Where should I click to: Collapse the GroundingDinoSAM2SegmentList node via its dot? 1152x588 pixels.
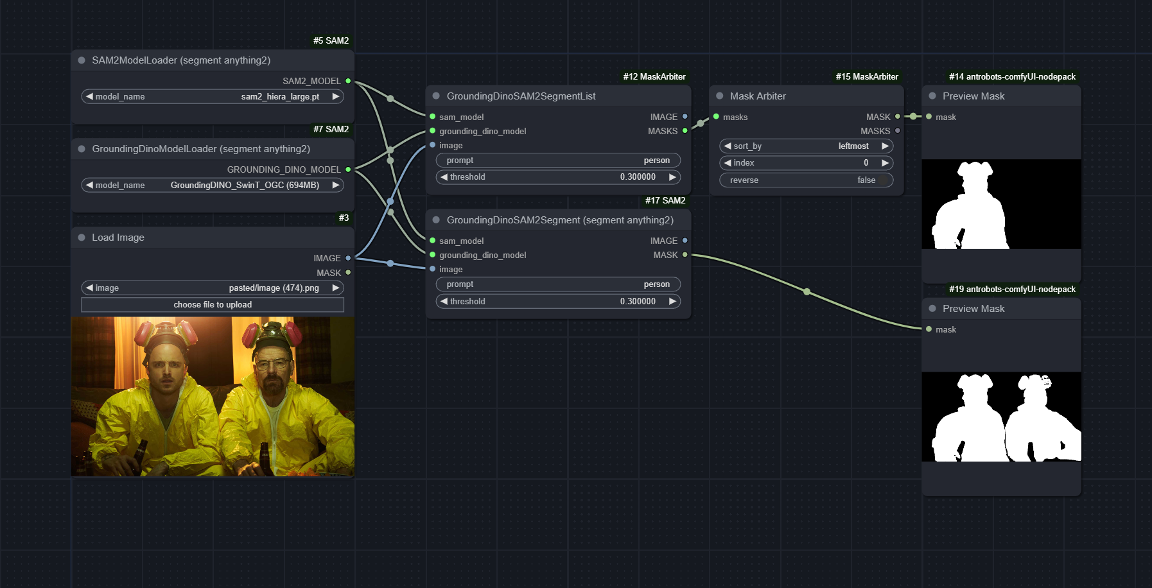click(436, 96)
